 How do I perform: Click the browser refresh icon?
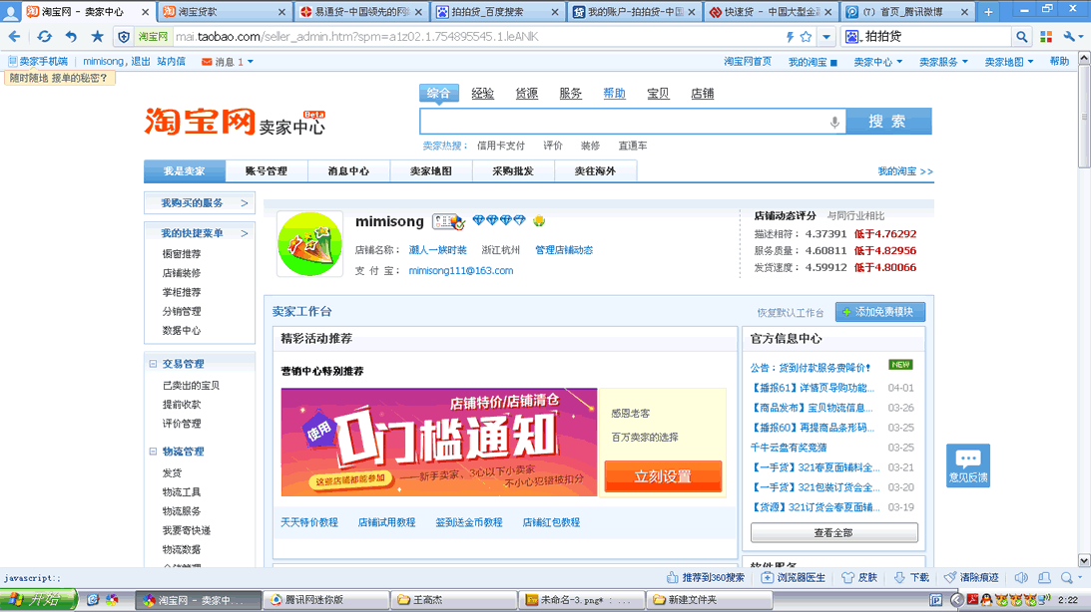pos(44,37)
